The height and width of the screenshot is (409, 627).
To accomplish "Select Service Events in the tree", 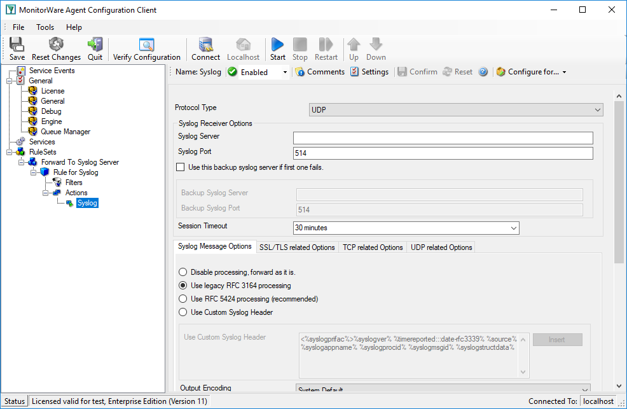I will coord(52,71).
